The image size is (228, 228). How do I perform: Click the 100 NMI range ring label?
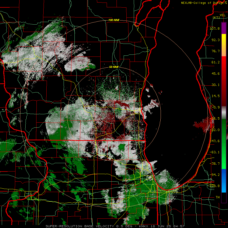click(x=114, y=20)
